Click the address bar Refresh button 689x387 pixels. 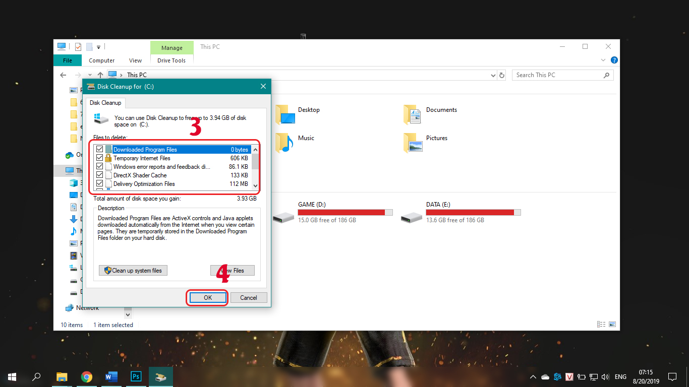[x=502, y=75]
